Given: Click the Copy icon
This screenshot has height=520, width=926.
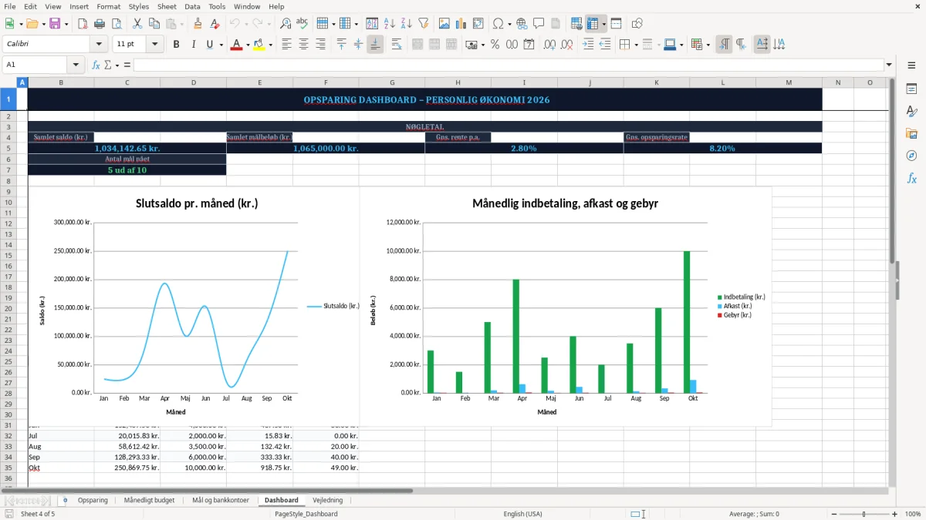Looking at the screenshot, I should [154, 23].
